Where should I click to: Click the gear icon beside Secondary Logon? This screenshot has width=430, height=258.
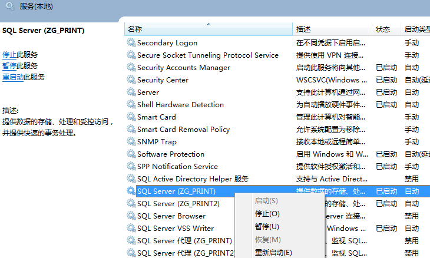pos(131,43)
